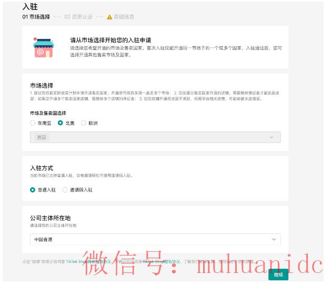Click the green 继续 button
This screenshot has width=331, height=284.
coord(278,275)
